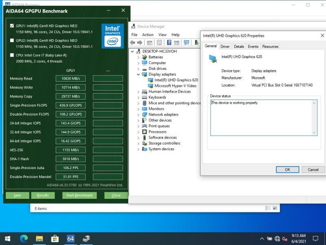Enable the GPU2 benchmark checkbox
This screenshot has width=326, height=245.
click(12, 40)
